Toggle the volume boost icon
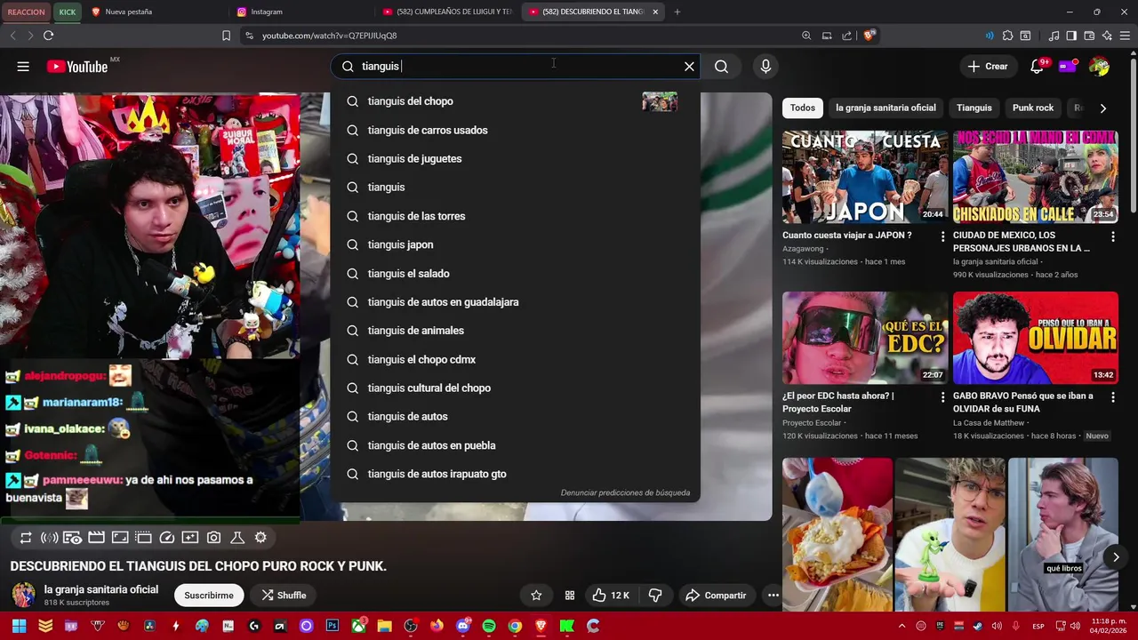 coord(50,538)
